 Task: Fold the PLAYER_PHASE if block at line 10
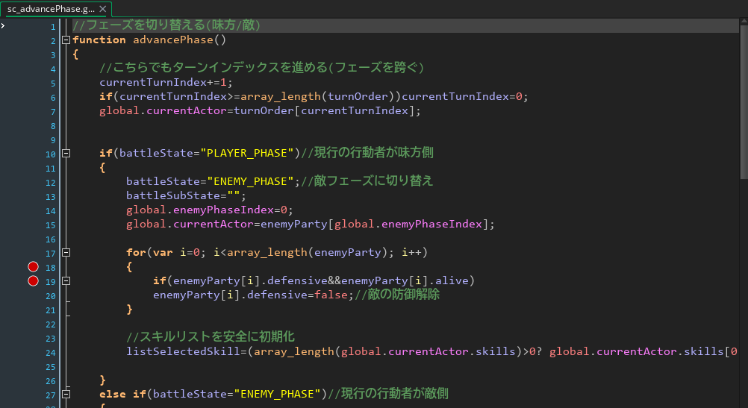[x=66, y=154]
